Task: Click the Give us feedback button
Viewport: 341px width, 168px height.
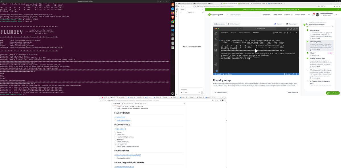Action: (332, 93)
